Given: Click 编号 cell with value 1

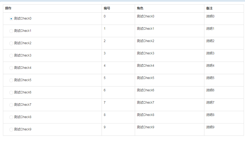Looking at the screenshot, I should coord(118,31).
